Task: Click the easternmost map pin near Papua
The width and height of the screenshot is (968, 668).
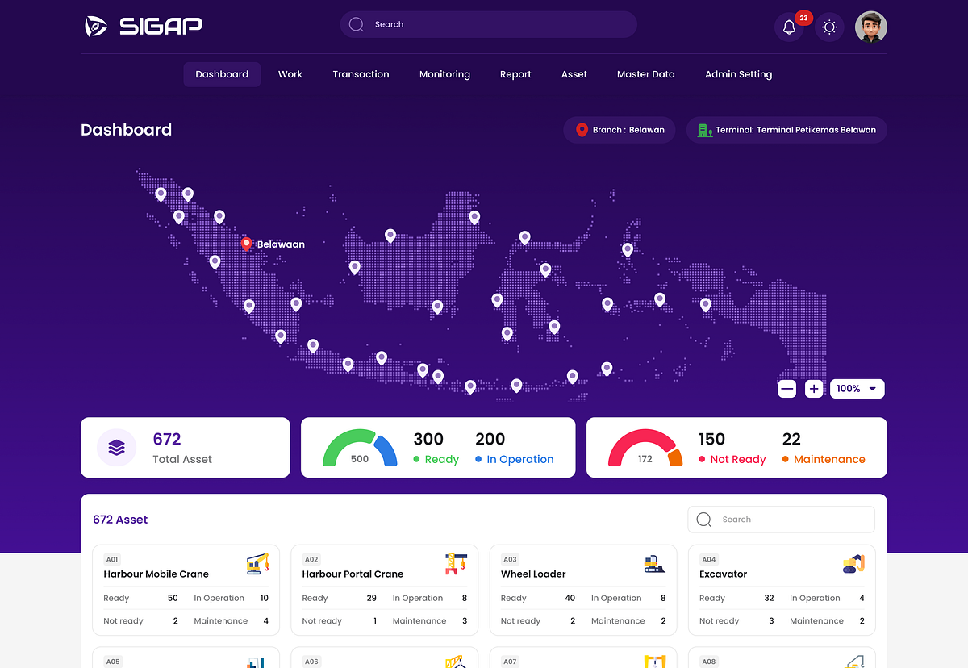Action: click(705, 305)
